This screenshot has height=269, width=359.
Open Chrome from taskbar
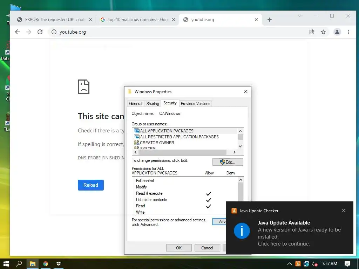[45, 264]
